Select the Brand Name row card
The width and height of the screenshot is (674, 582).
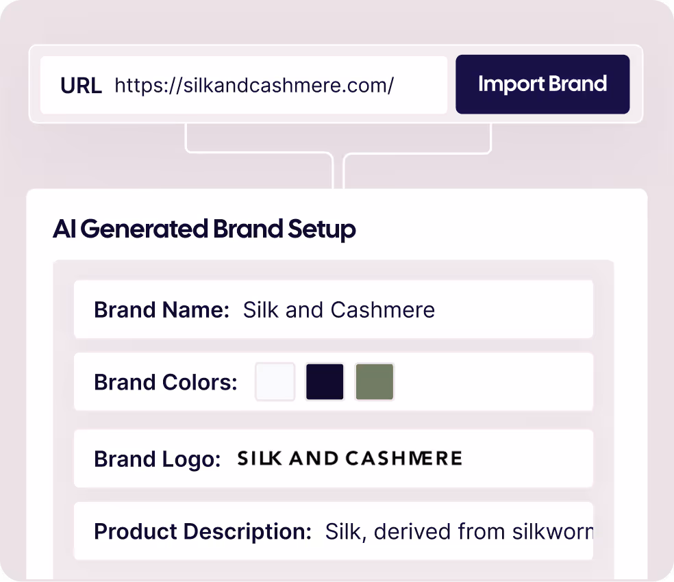click(334, 309)
